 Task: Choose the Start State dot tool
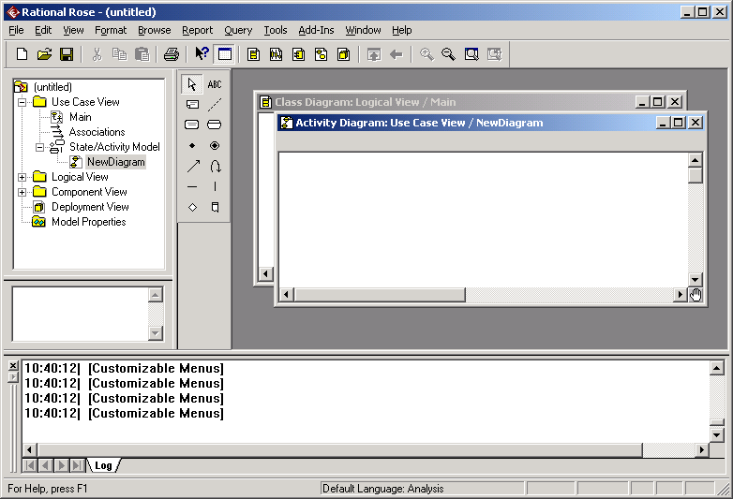click(192, 146)
